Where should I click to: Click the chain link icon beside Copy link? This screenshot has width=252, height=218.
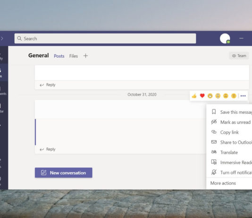(214, 132)
